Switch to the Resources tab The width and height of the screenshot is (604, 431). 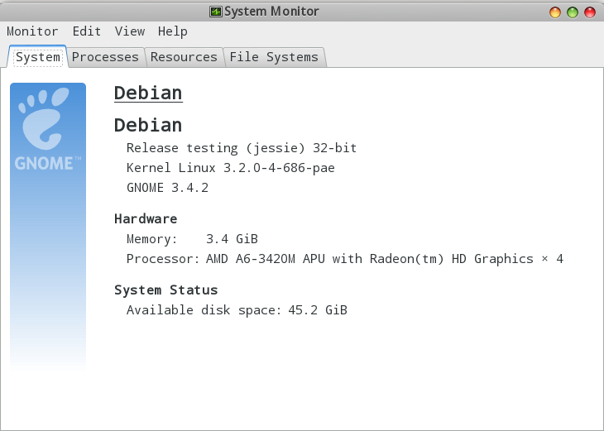(x=184, y=57)
